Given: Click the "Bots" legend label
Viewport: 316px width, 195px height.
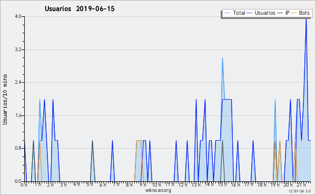Looking at the screenshot, I should pos(304,13).
